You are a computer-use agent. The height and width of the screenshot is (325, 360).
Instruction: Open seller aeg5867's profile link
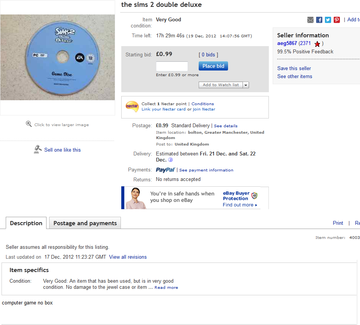tap(287, 43)
